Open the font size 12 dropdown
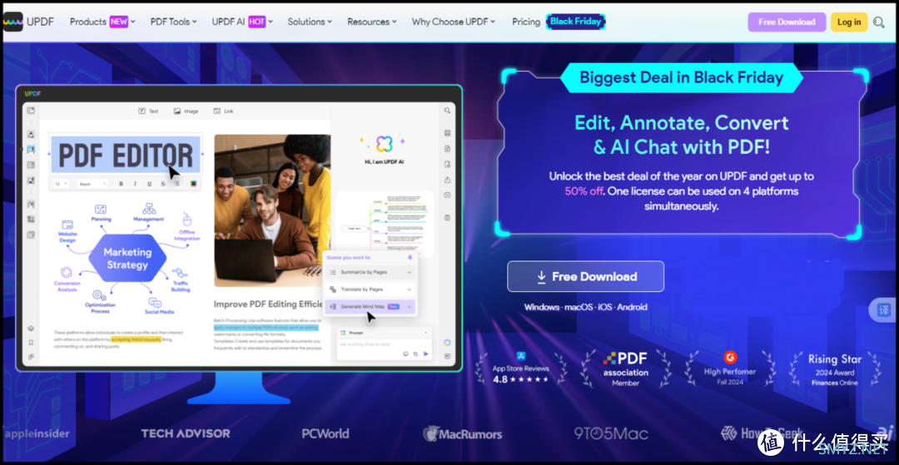The height and width of the screenshot is (465, 899). point(61,184)
